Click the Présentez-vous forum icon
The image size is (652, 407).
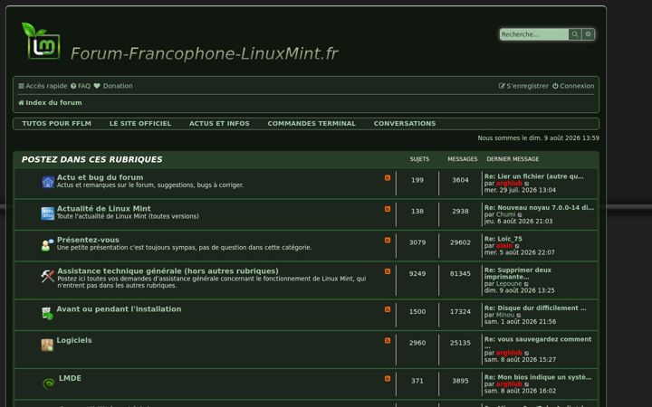pos(47,244)
